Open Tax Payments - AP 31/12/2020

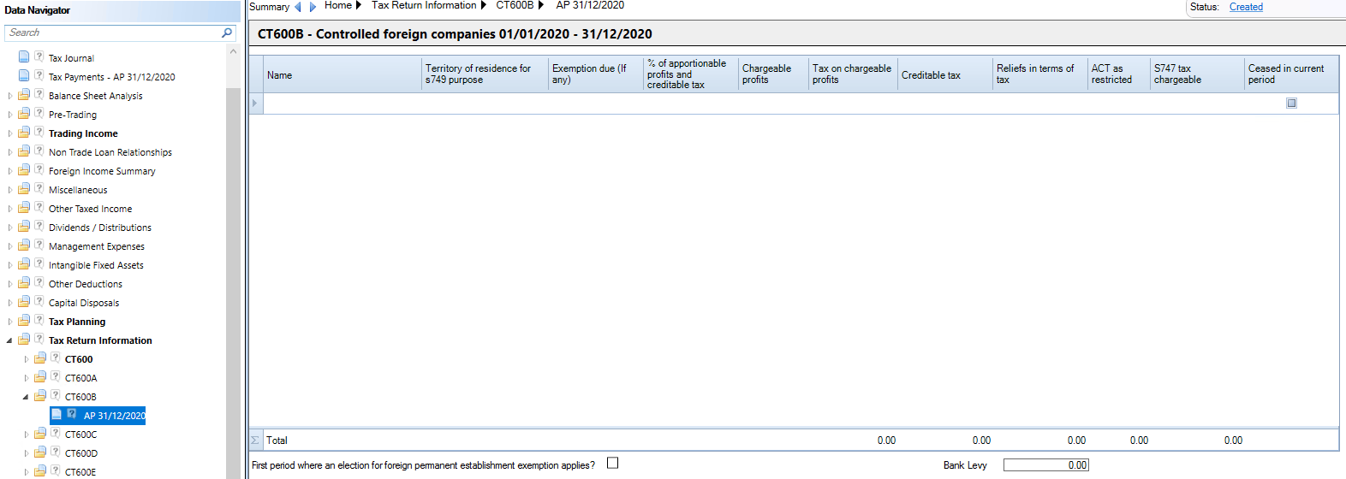(111, 77)
